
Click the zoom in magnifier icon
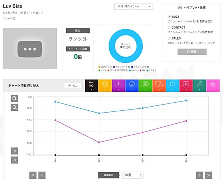pyautogui.click(x=14, y=98)
